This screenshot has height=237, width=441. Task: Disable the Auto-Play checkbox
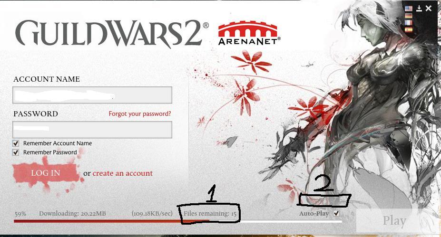pyautogui.click(x=336, y=213)
